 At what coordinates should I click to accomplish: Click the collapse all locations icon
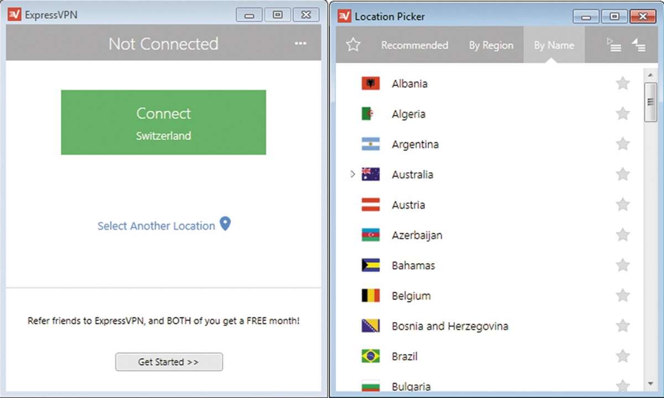tap(639, 45)
